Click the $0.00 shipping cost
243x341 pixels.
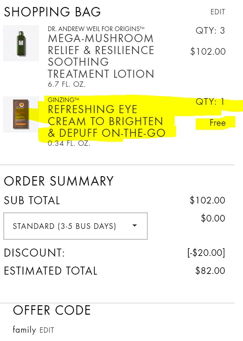pyautogui.click(x=213, y=219)
